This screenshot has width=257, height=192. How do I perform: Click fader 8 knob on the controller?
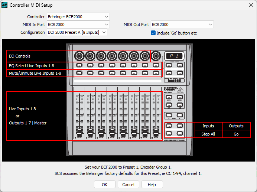(x=156, y=133)
